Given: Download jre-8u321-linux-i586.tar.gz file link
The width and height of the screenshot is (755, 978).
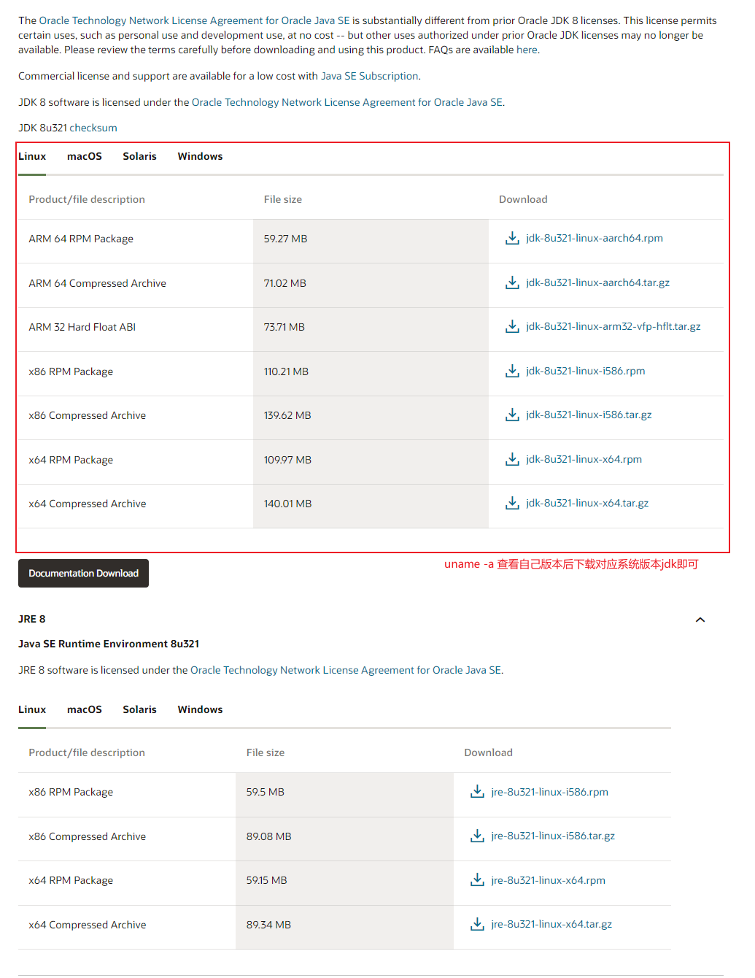Looking at the screenshot, I should [x=553, y=836].
